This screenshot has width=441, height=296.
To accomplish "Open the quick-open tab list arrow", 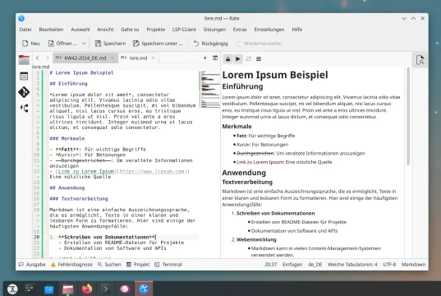I will point(205,58).
